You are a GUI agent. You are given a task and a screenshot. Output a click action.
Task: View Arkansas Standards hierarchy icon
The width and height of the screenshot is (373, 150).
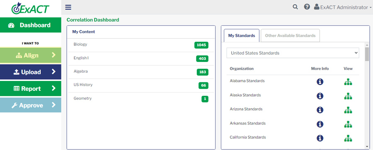click(x=348, y=124)
